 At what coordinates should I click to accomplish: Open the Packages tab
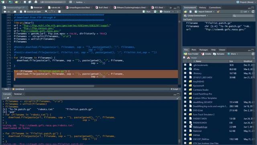[204, 50]
